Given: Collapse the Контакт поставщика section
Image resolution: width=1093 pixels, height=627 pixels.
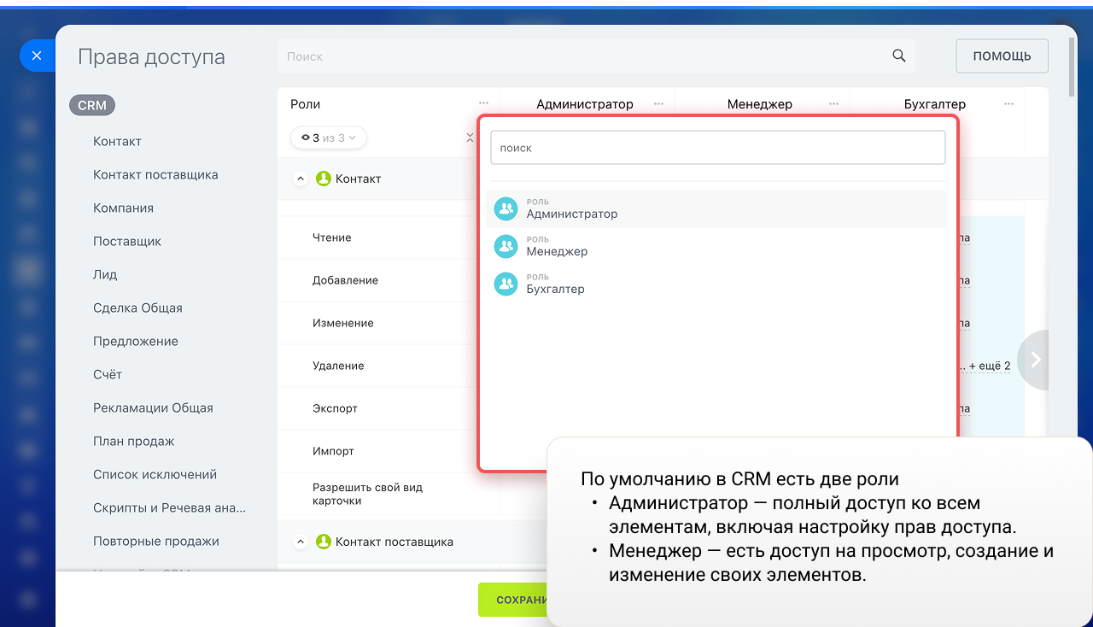Looking at the screenshot, I should coord(301,541).
